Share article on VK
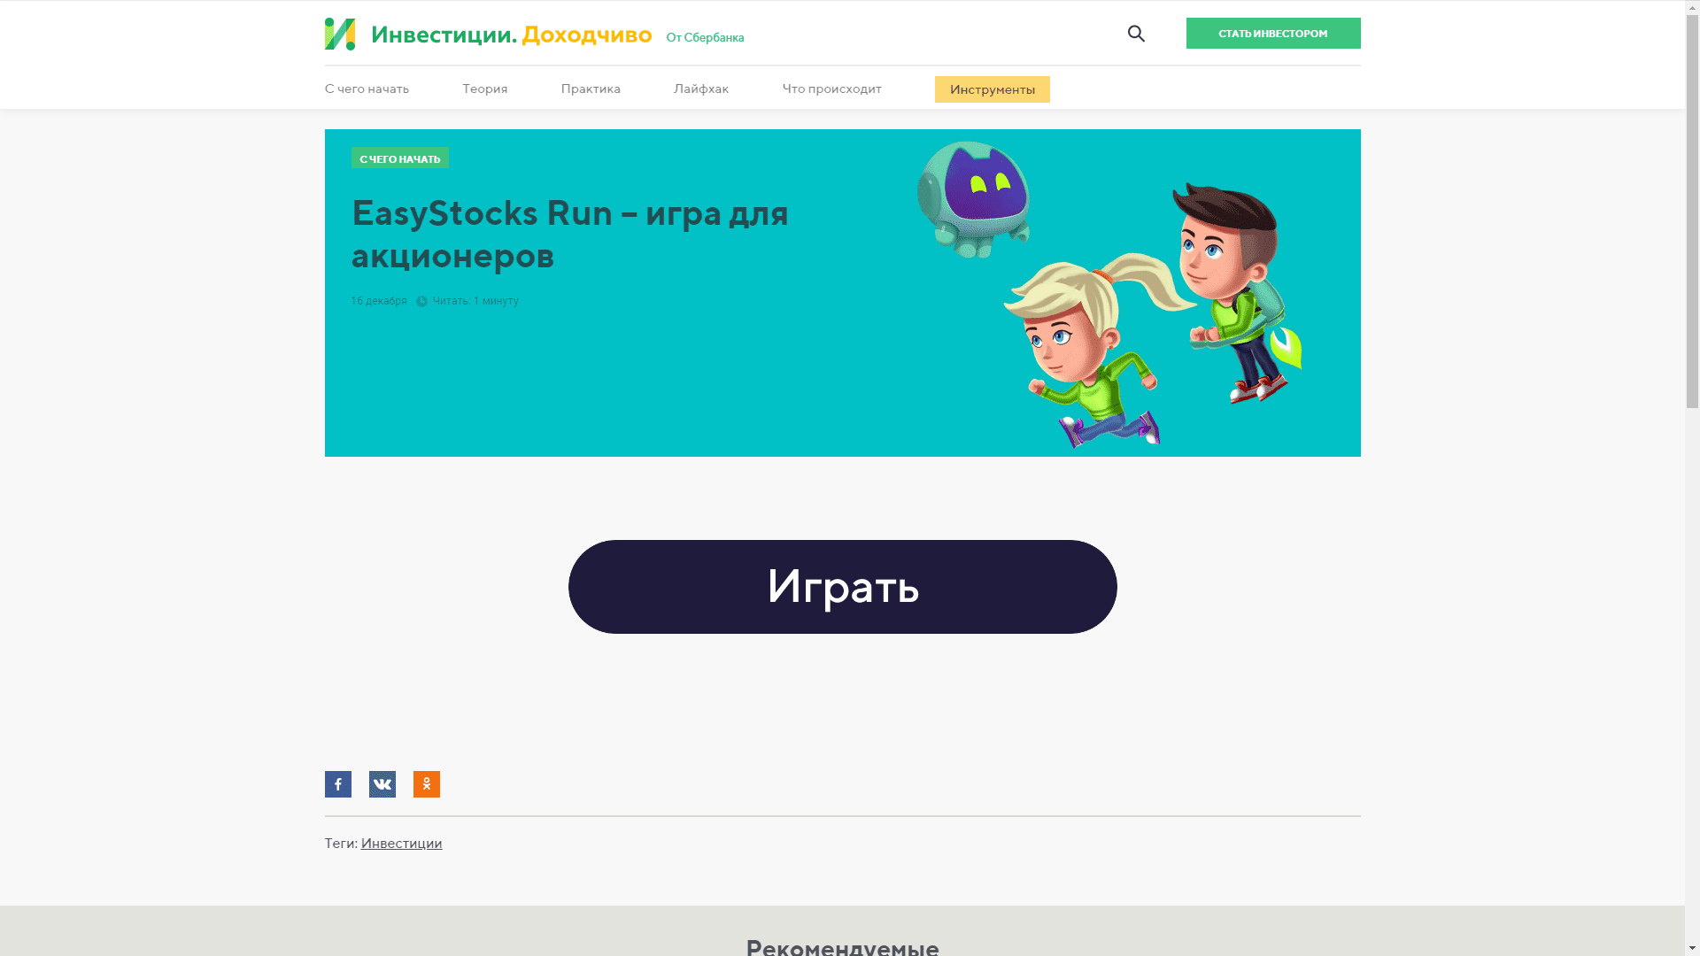 pyautogui.click(x=382, y=784)
